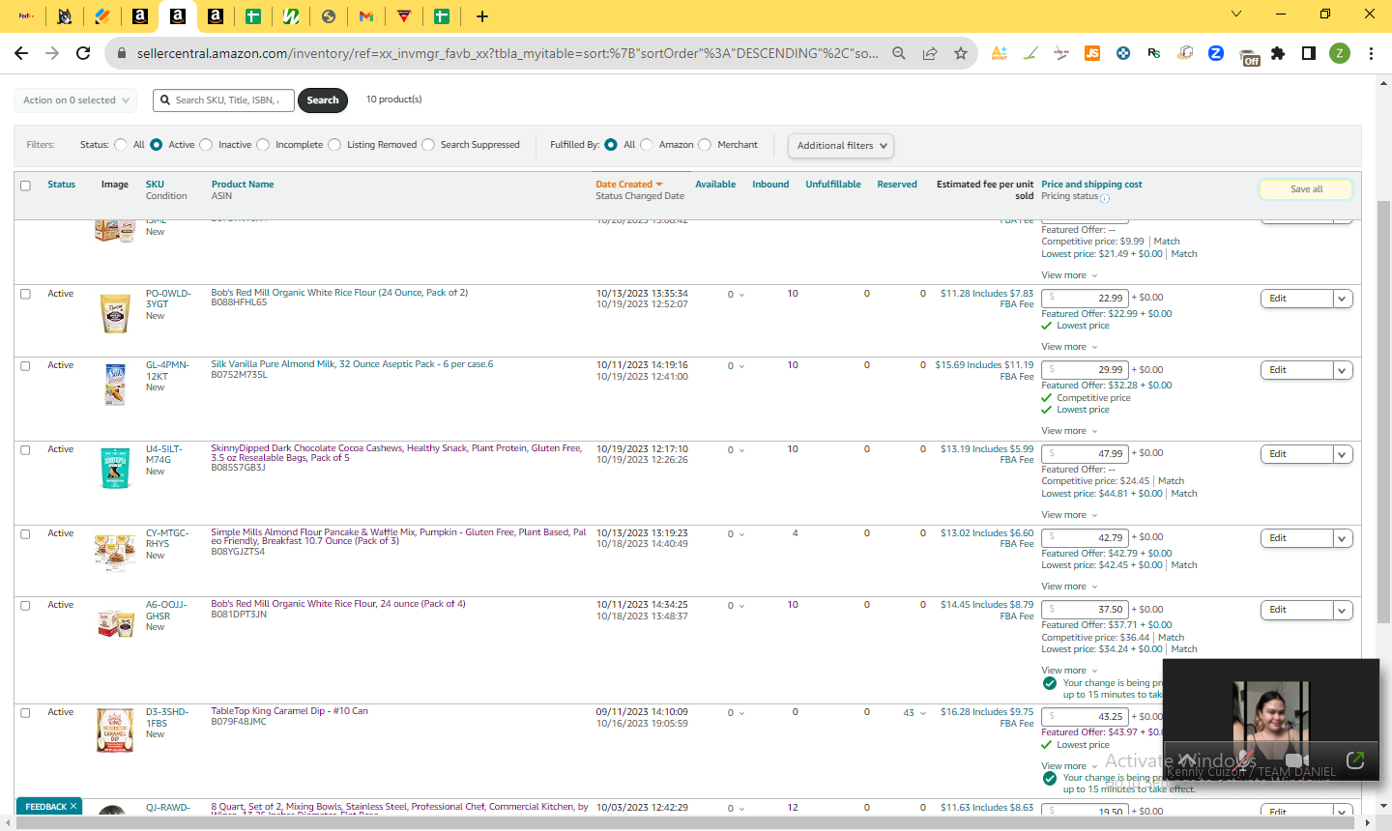Sort by Available column header

pyautogui.click(x=715, y=185)
